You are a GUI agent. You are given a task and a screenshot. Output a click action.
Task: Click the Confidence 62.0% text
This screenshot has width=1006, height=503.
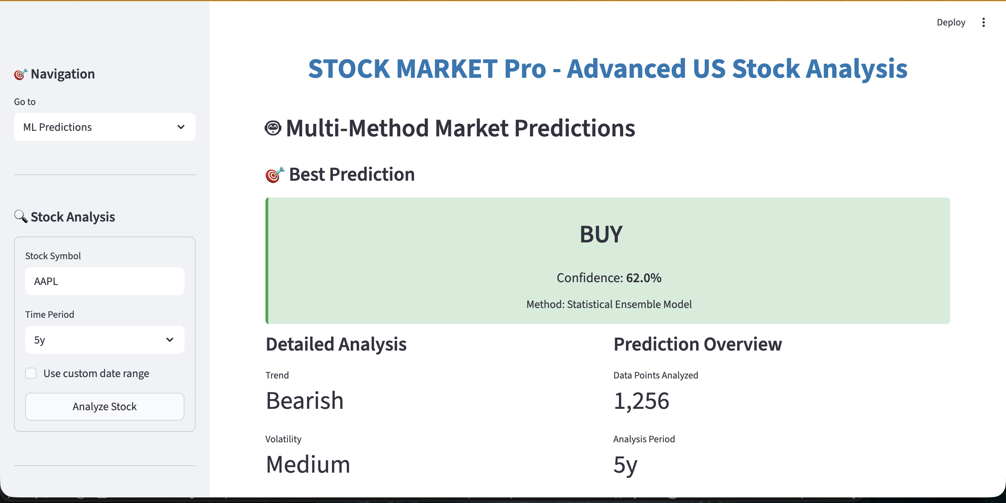pyautogui.click(x=608, y=278)
